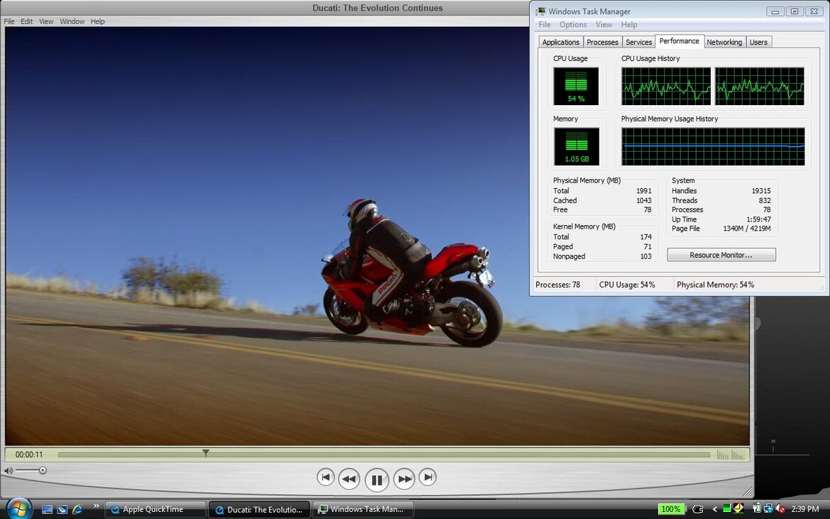Click the Page File value 1340M / 4219M
This screenshot has height=519, width=830.
coord(747,229)
